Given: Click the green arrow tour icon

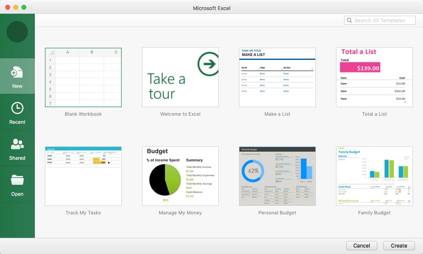Looking at the screenshot, I should point(209,63).
